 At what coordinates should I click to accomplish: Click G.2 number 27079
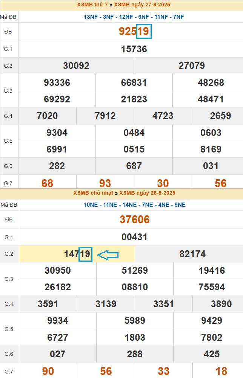pyautogui.click(x=192, y=66)
